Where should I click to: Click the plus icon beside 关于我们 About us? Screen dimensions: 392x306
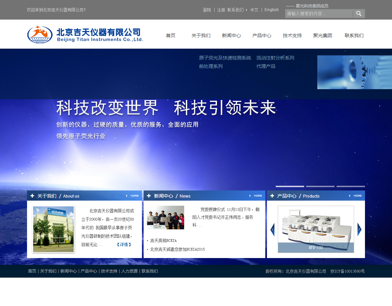[32, 196]
